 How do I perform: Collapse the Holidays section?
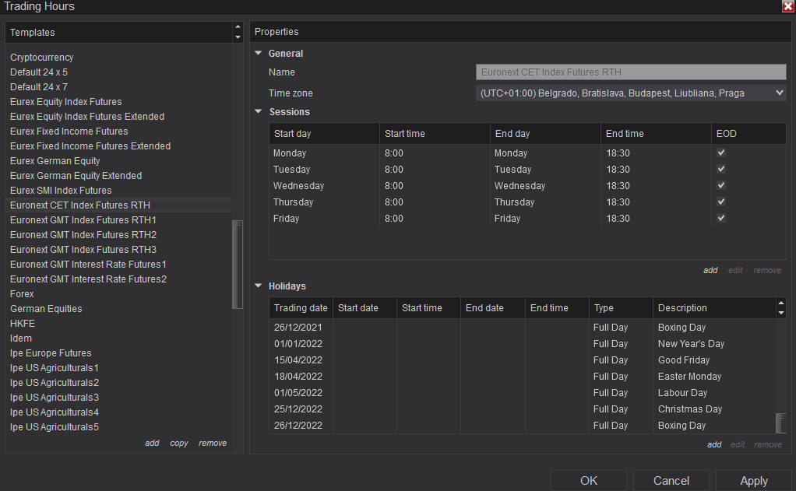(x=259, y=286)
